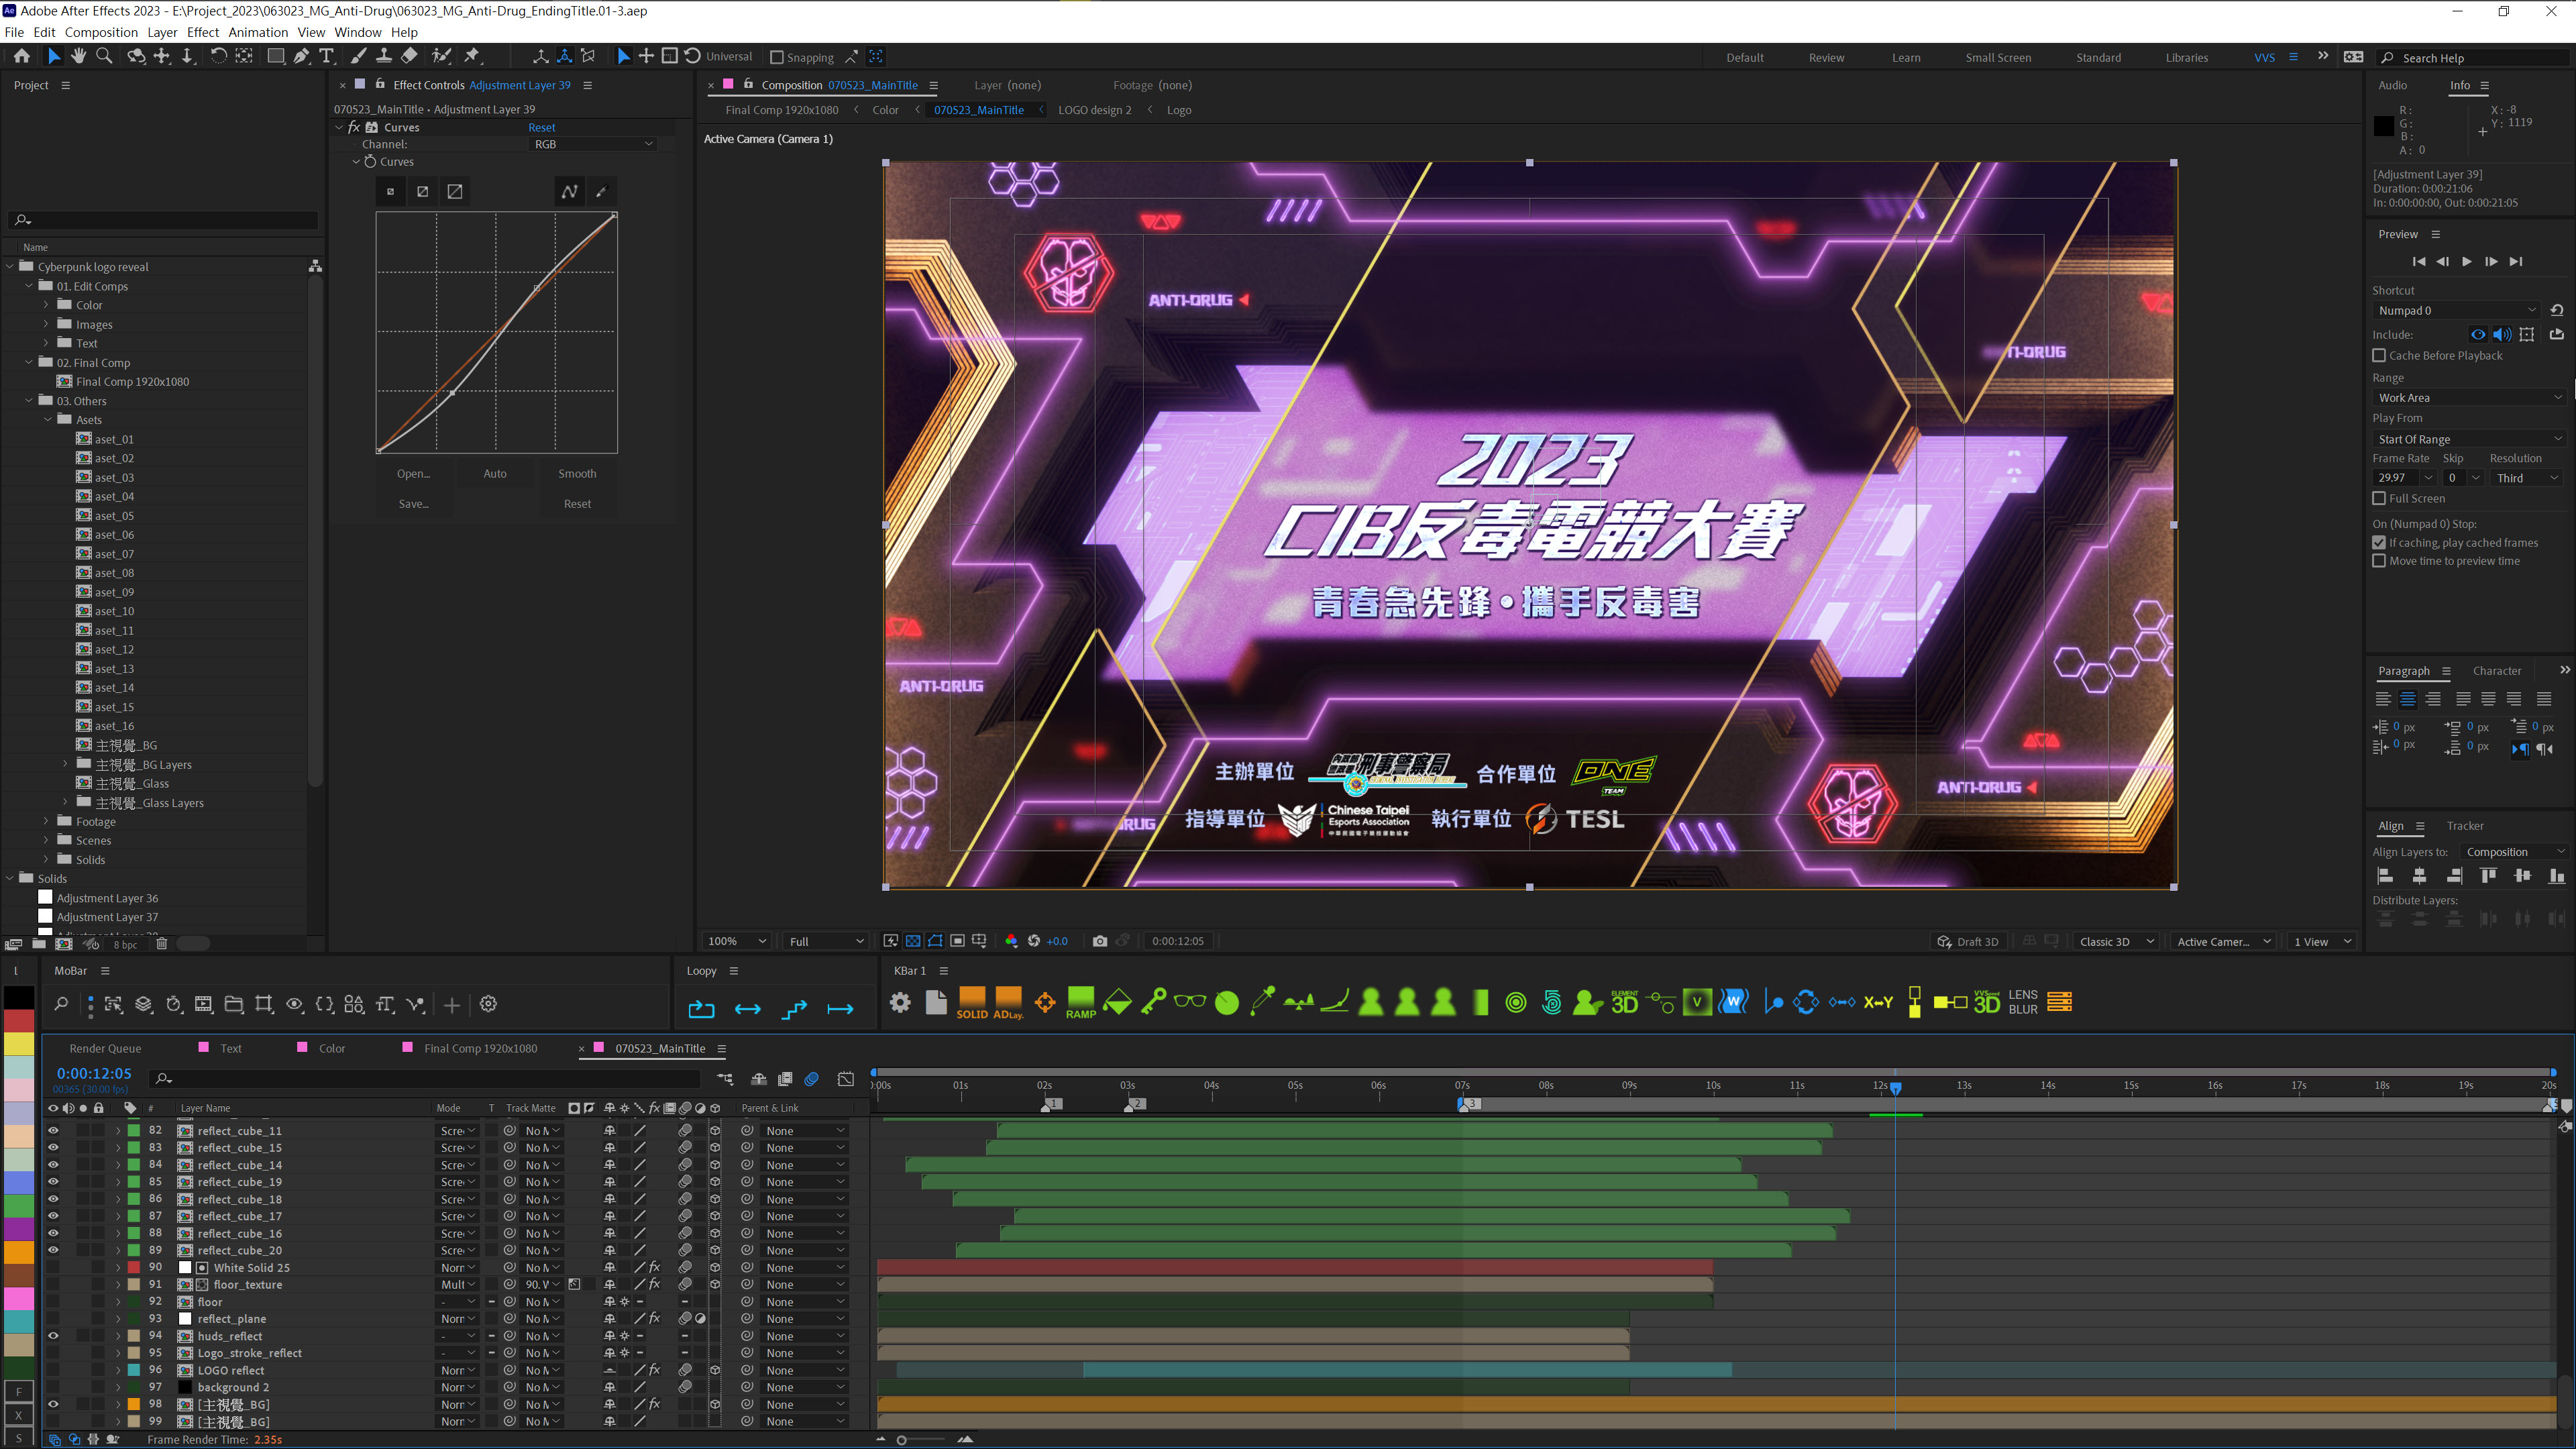Select the Zoom tool magnifier
The height and width of the screenshot is (1449, 2576).
pos(104,57)
